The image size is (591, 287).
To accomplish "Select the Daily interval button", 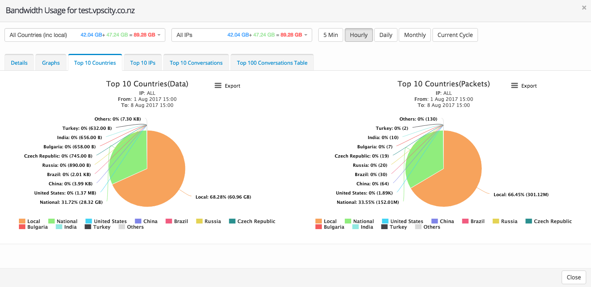I will (385, 35).
